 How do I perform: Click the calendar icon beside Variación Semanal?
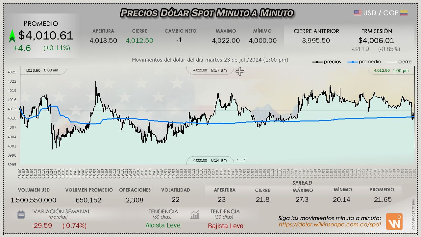[x=21, y=215]
